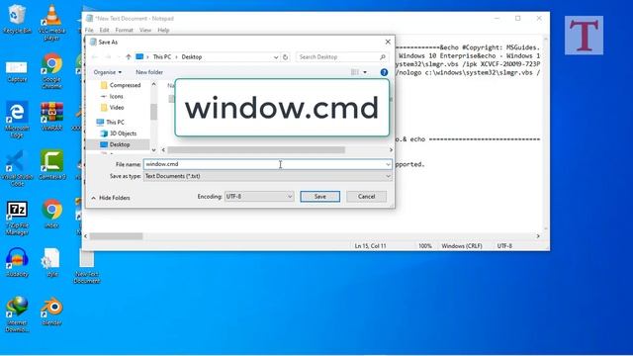633x356 pixels.
Task: Open Notepad Edit menu
Action: pyautogui.click(x=104, y=30)
